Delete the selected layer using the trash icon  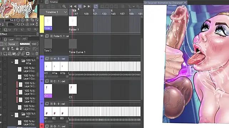click(x=37, y=54)
